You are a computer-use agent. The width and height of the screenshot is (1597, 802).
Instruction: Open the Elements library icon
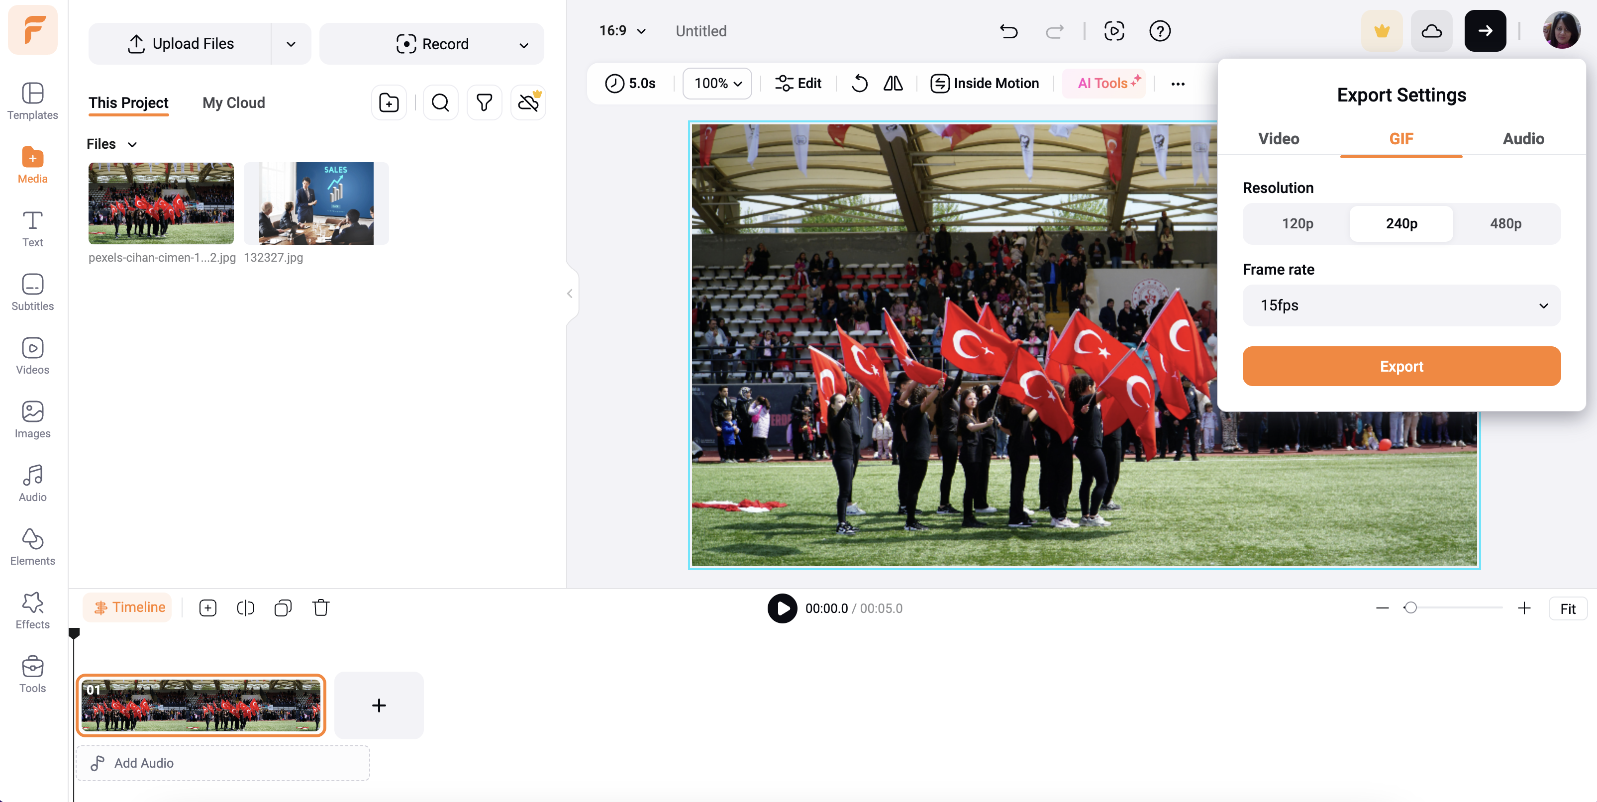pos(32,547)
